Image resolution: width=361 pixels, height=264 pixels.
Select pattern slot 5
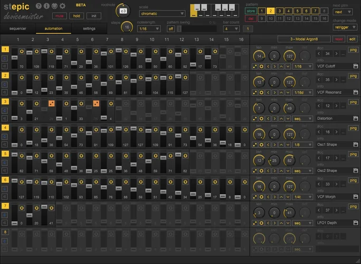(297, 11)
